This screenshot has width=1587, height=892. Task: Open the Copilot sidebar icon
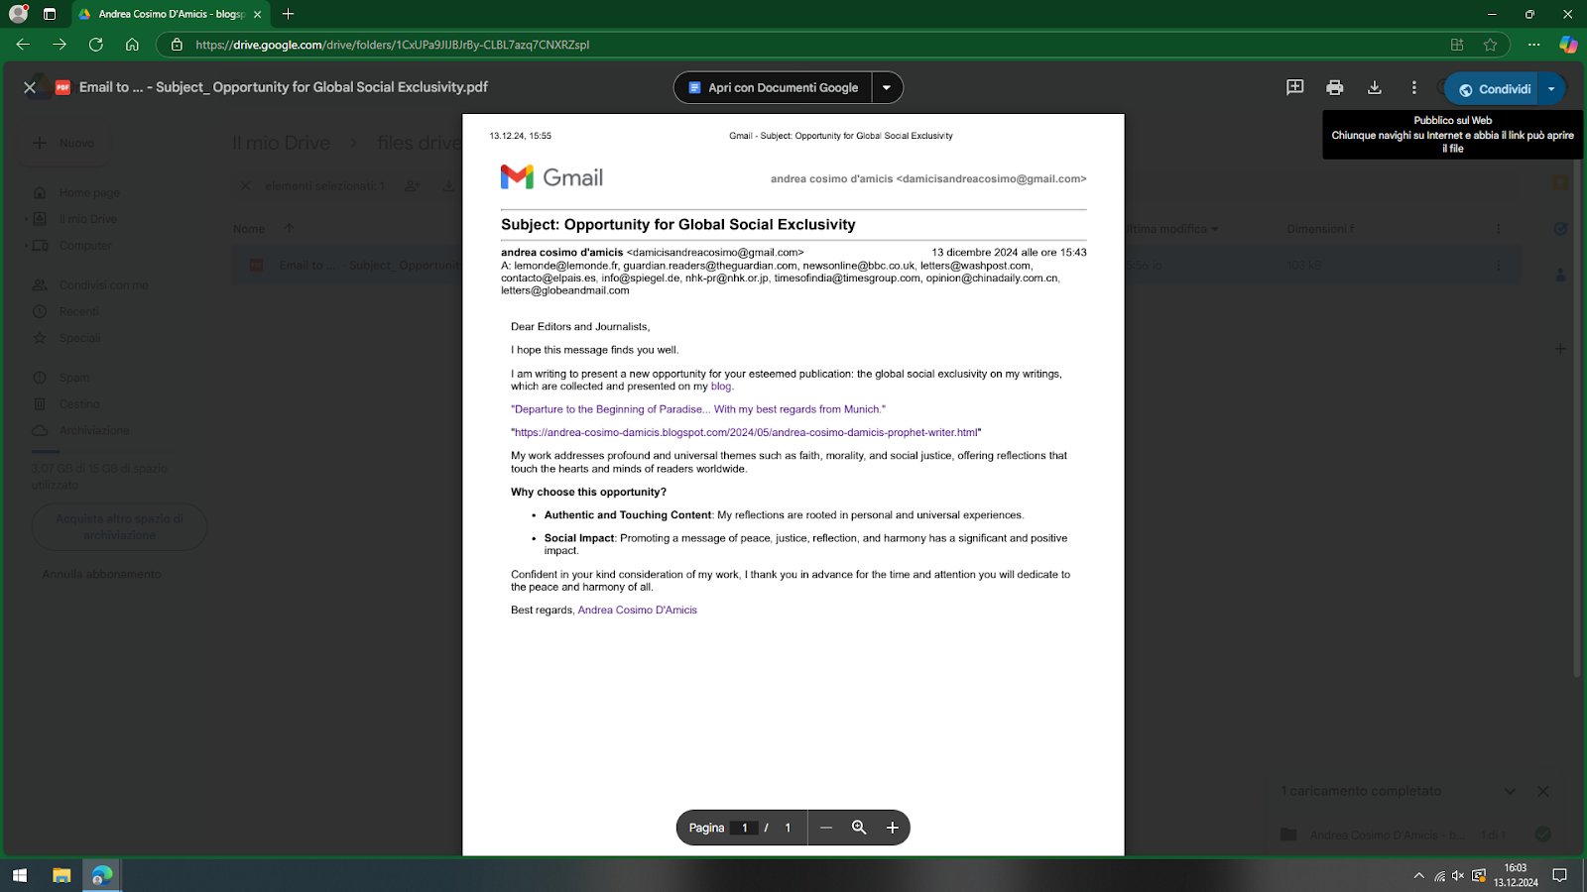click(1568, 45)
